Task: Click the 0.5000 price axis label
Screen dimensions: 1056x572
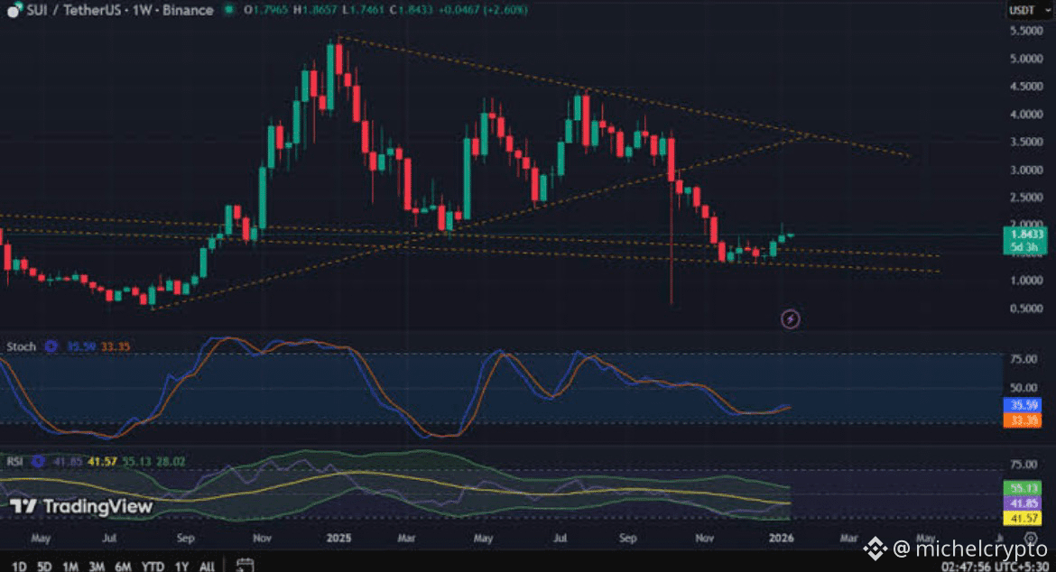Action: [1025, 309]
